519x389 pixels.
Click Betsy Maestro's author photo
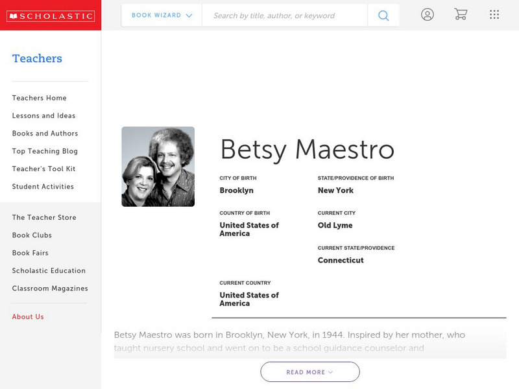click(158, 167)
